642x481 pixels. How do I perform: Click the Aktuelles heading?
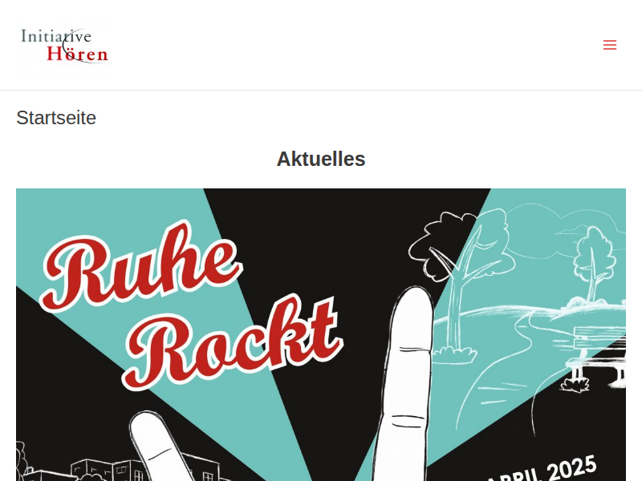(321, 159)
